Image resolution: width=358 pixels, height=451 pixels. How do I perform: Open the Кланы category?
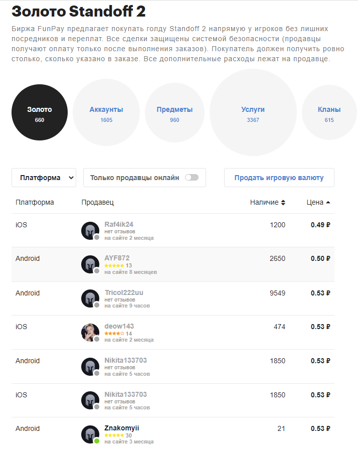(x=329, y=112)
